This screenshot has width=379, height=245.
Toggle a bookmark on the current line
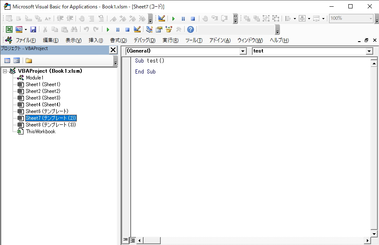[113, 18]
